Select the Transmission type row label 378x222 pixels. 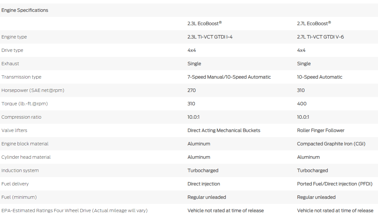(21, 77)
